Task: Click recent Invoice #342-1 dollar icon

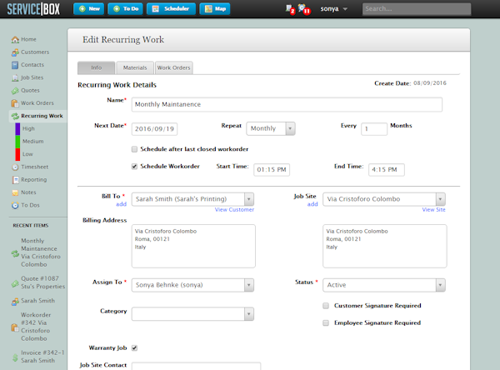Action: click(x=15, y=357)
